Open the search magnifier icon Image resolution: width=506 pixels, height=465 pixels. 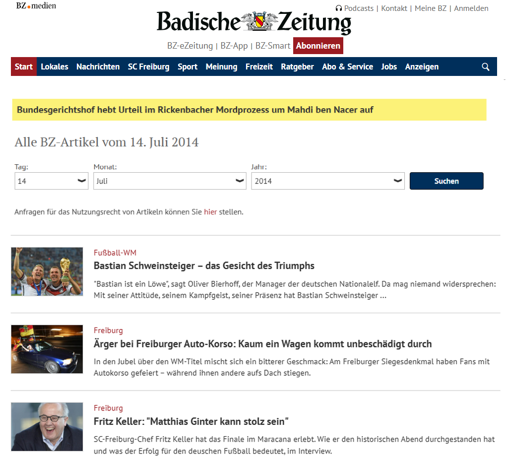[485, 66]
